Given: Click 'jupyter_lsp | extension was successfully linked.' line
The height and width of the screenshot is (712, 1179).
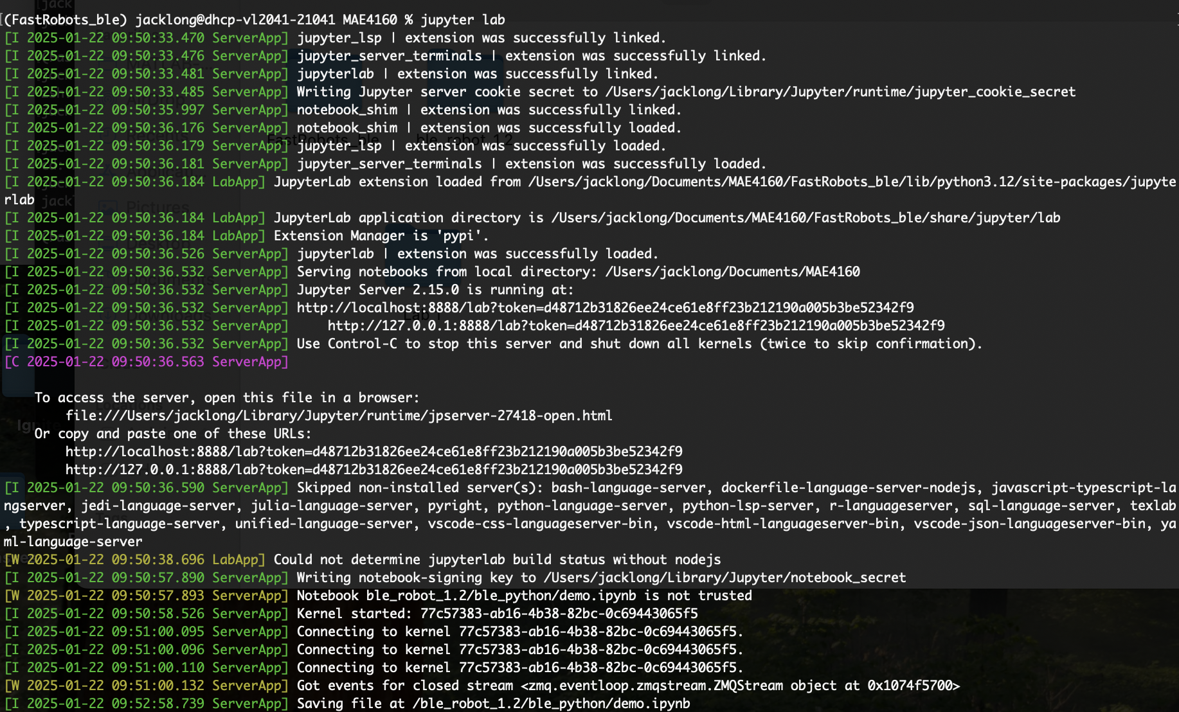Looking at the screenshot, I should click(x=336, y=38).
